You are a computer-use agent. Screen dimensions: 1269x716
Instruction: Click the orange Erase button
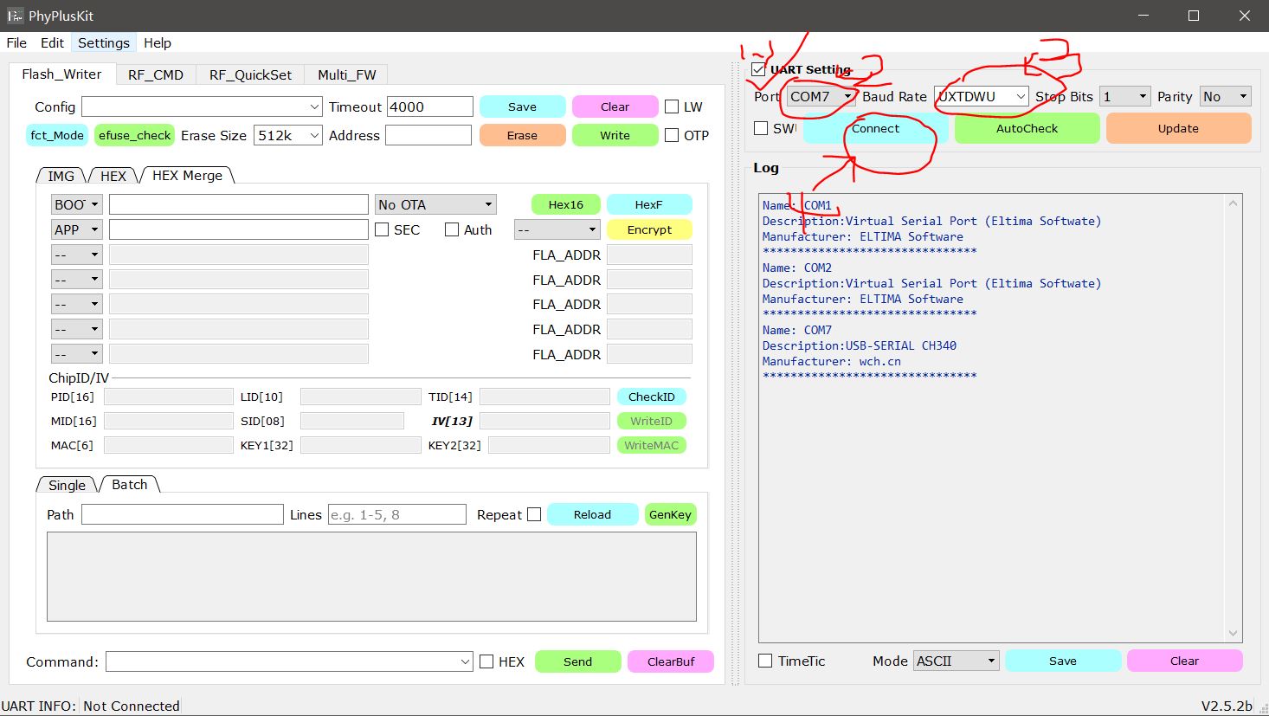[522, 135]
